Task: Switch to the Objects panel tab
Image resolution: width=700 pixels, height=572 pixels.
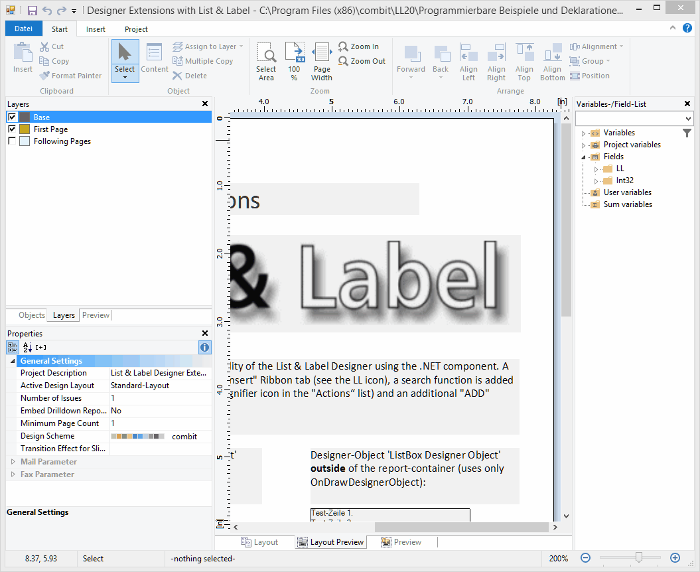Action: coord(32,315)
